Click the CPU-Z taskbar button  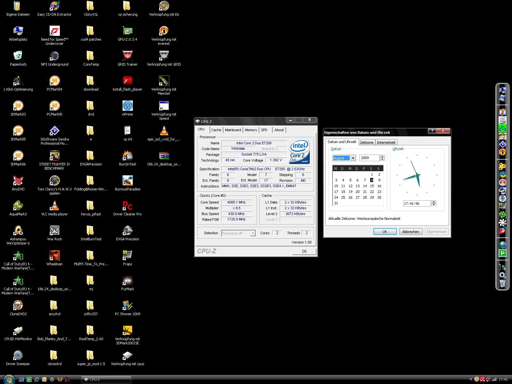click(x=106, y=380)
